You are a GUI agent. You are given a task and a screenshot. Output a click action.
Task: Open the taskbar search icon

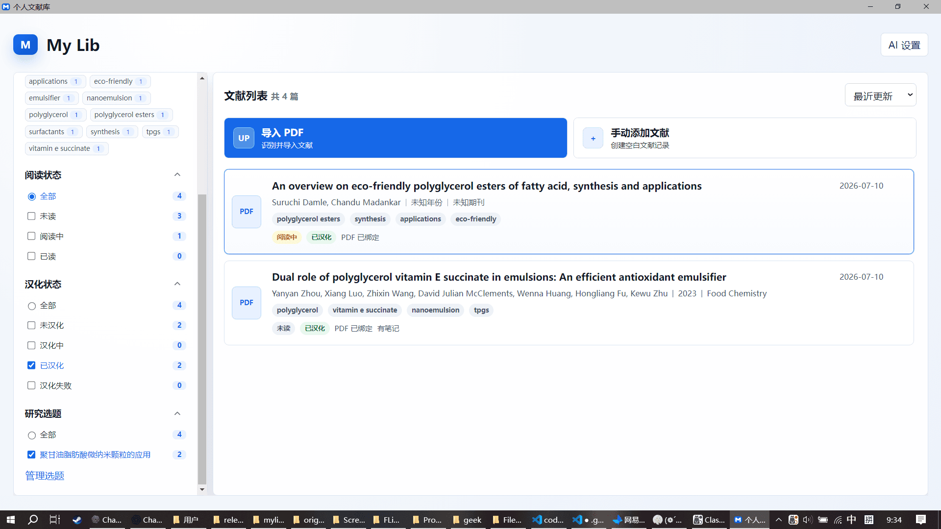[33, 520]
